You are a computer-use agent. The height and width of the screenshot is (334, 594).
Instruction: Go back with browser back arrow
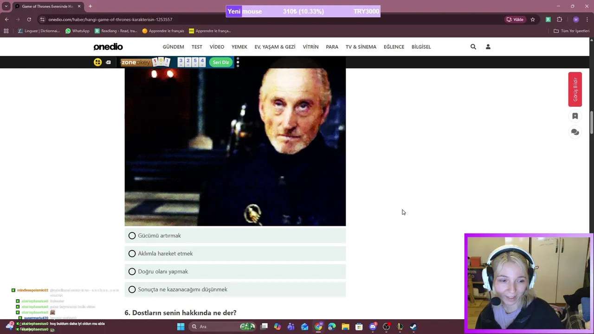point(6,19)
